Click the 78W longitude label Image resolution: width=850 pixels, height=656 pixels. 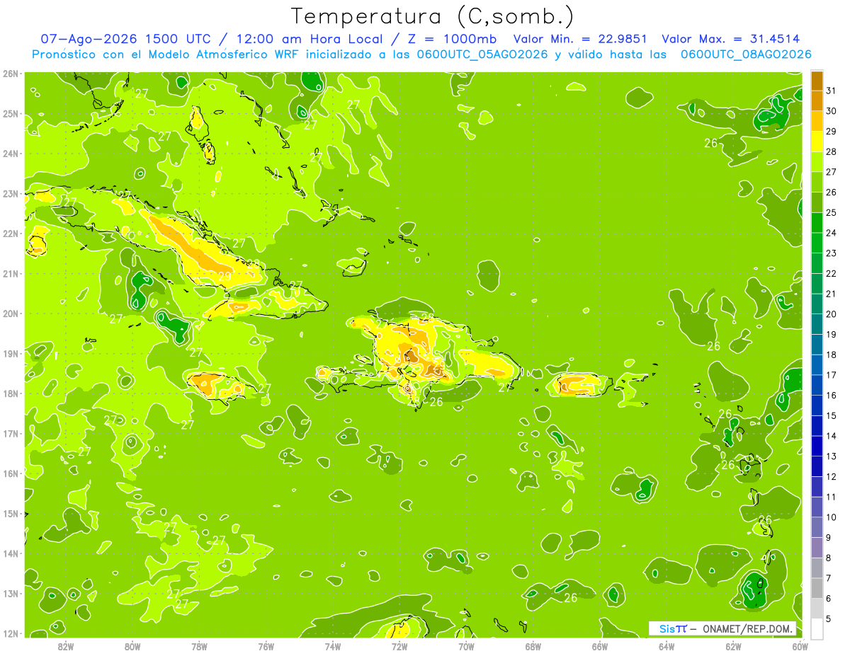[x=199, y=646]
